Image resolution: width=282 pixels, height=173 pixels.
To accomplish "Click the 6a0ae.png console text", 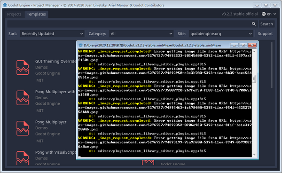I will pyautogui.click(x=88, y=147).
